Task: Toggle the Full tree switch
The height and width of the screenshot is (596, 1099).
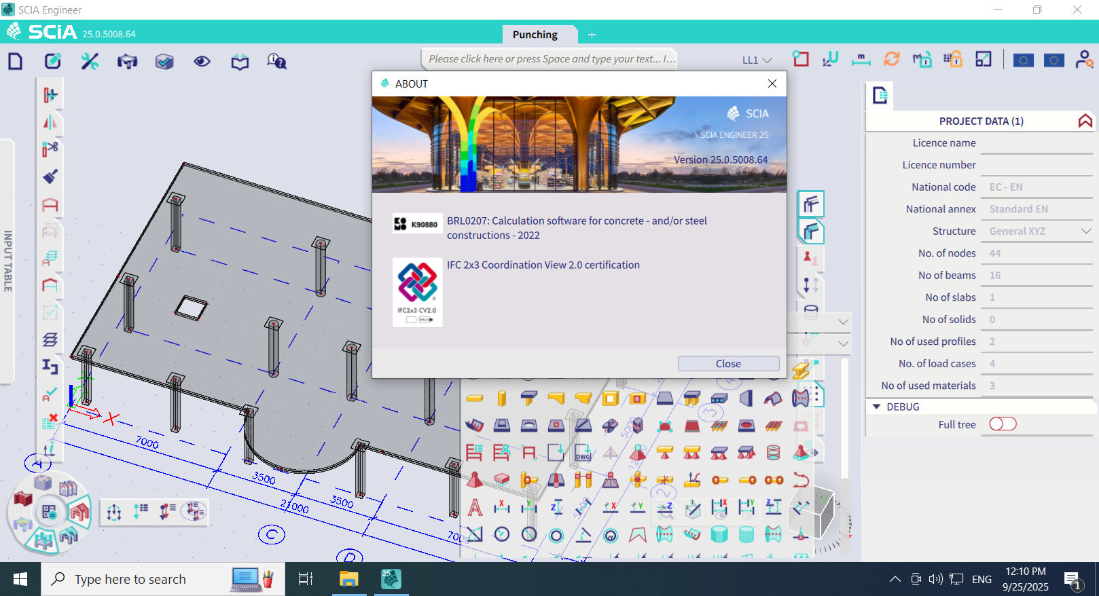Action: tap(1003, 424)
